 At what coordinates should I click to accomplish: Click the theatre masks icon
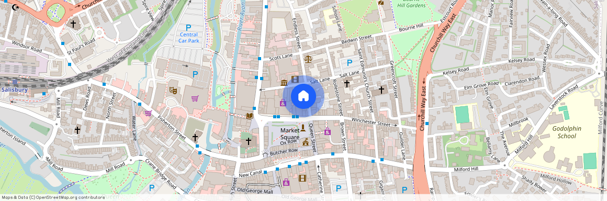[173, 90]
